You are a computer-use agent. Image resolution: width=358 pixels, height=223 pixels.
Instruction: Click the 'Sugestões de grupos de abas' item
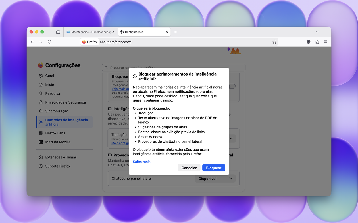point(163,127)
